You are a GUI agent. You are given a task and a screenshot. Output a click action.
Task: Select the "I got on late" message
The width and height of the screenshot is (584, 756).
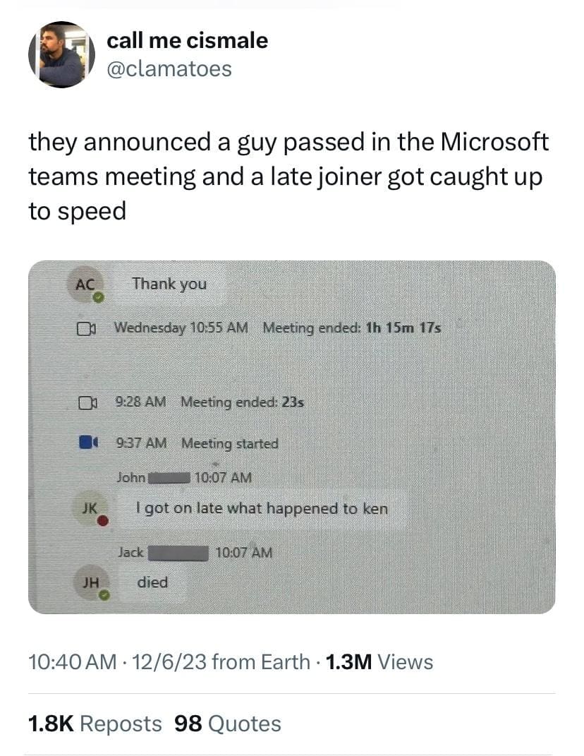(262, 508)
